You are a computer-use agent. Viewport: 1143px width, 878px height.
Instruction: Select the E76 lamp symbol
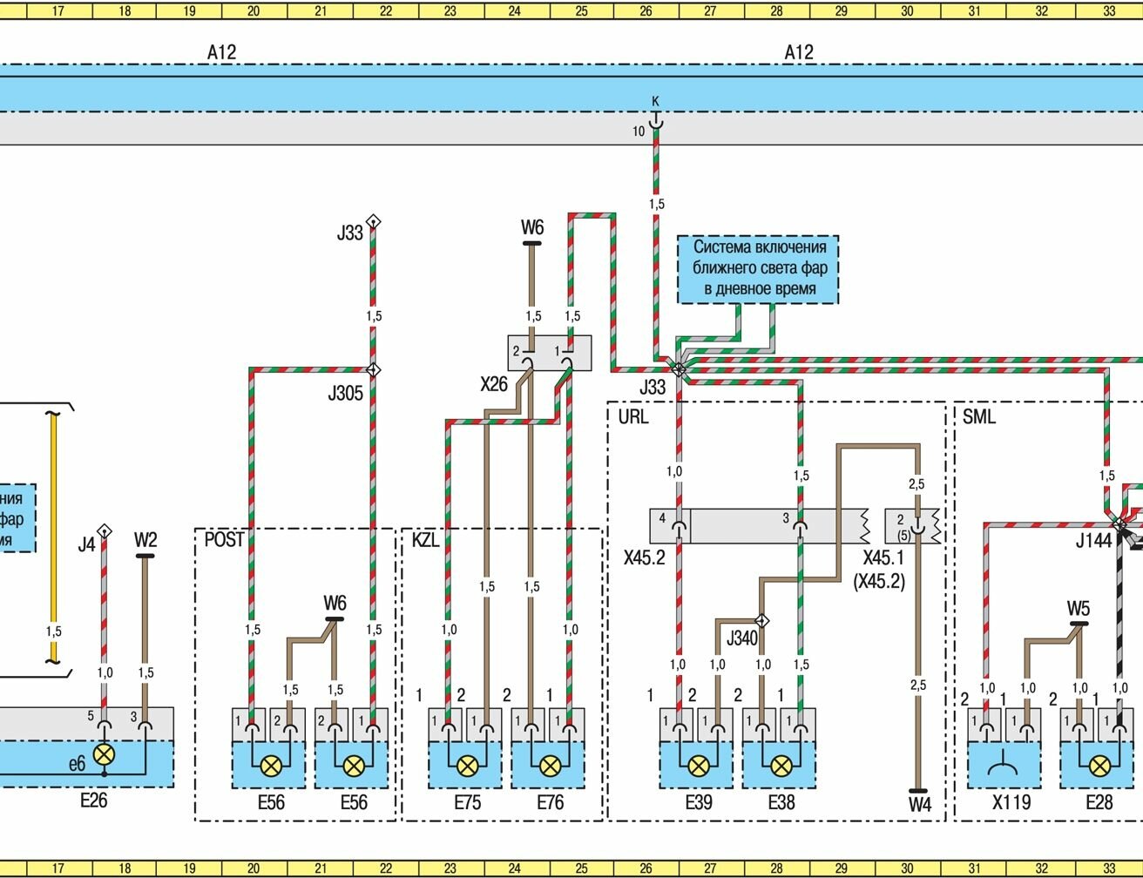coord(550,766)
